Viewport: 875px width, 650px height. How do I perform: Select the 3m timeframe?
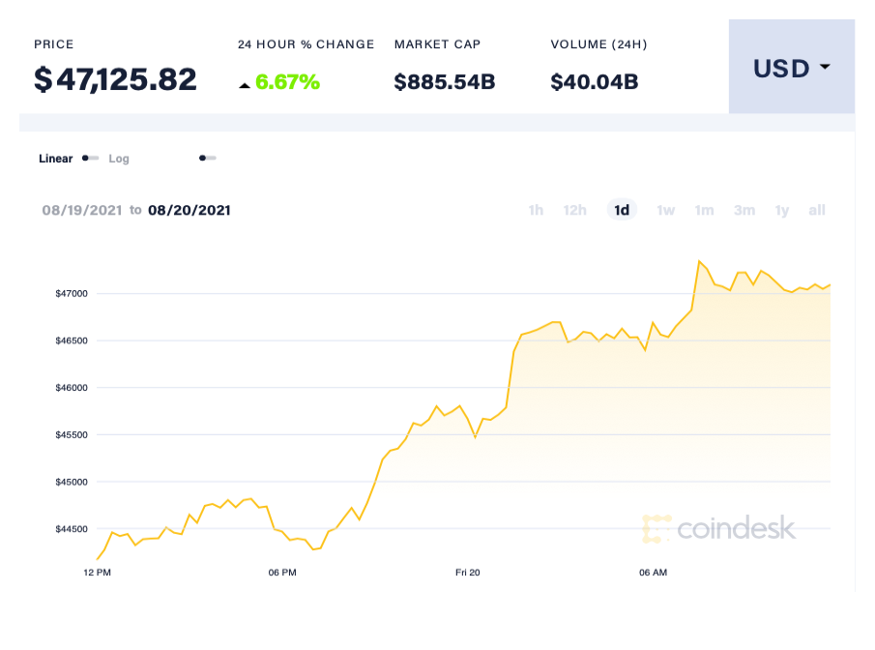[744, 210]
